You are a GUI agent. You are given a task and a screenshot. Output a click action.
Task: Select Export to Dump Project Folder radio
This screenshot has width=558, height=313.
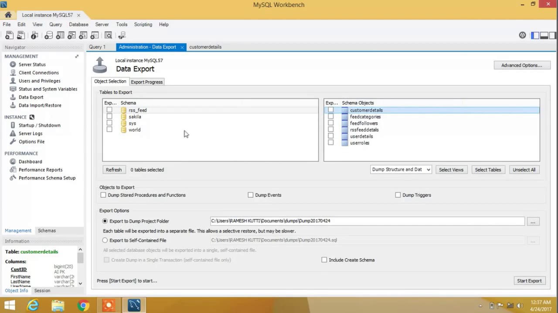[x=105, y=221]
